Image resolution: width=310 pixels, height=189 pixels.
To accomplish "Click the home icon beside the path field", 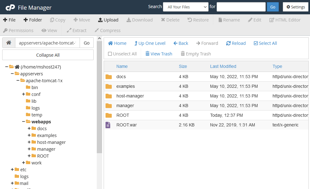I will pyautogui.click(x=8, y=42).
